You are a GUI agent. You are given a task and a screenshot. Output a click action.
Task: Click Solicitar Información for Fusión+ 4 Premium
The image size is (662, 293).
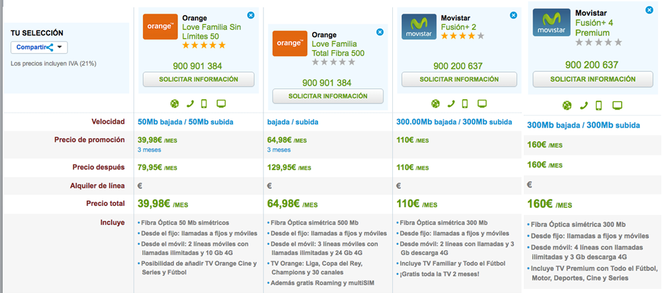(593, 80)
